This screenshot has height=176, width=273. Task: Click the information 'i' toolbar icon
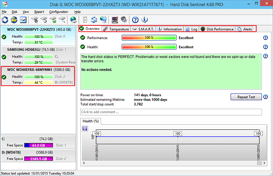[x=144, y=20]
